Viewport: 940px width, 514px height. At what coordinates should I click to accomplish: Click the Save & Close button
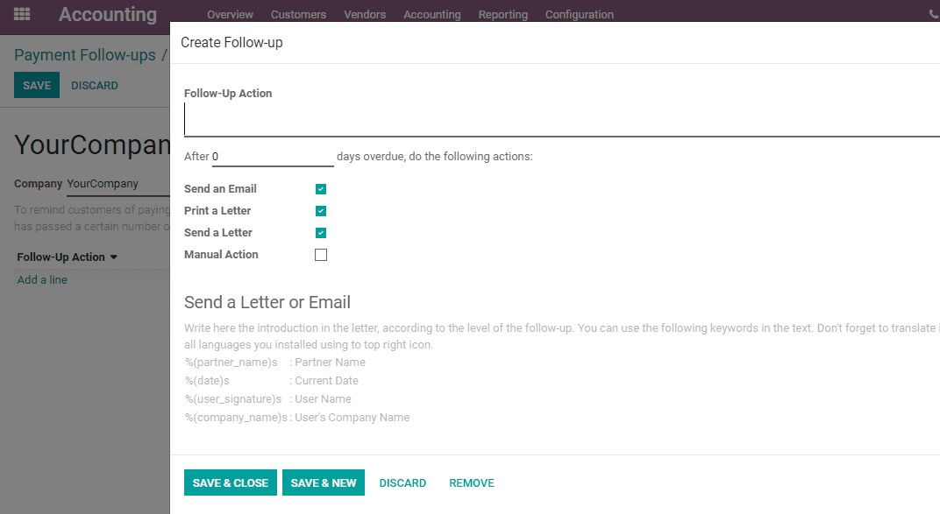click(x=231, y=482)
